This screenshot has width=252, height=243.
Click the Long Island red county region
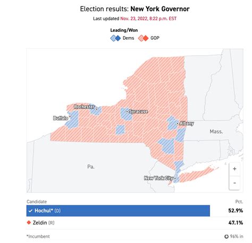(x=197, y=175)
